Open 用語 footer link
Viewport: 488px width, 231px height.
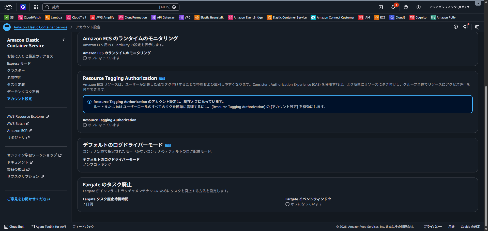(x=451, y=227)
